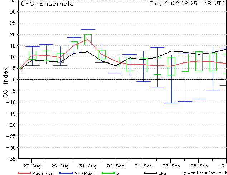Select the y-axis label -10

[11, 102]
